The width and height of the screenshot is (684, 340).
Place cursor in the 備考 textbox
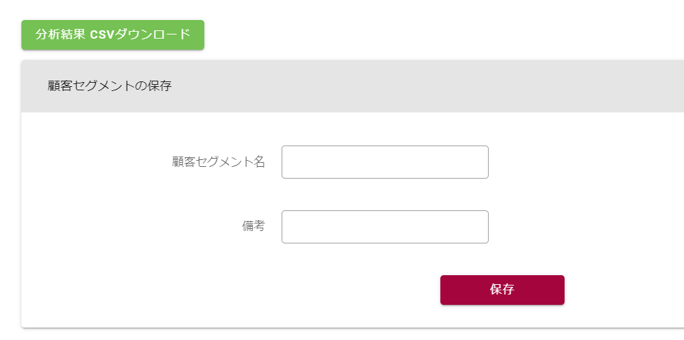click(384, 227)
